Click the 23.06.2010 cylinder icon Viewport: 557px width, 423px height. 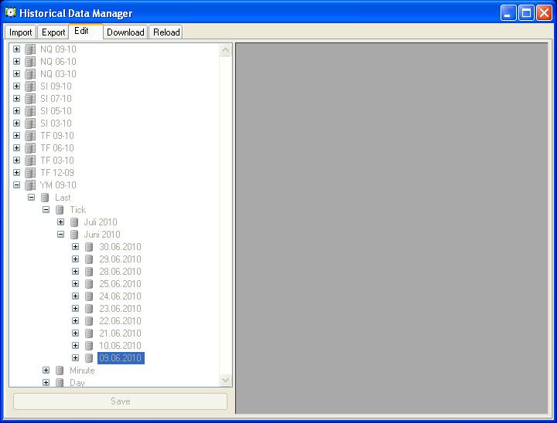click(x=89, y=309)
